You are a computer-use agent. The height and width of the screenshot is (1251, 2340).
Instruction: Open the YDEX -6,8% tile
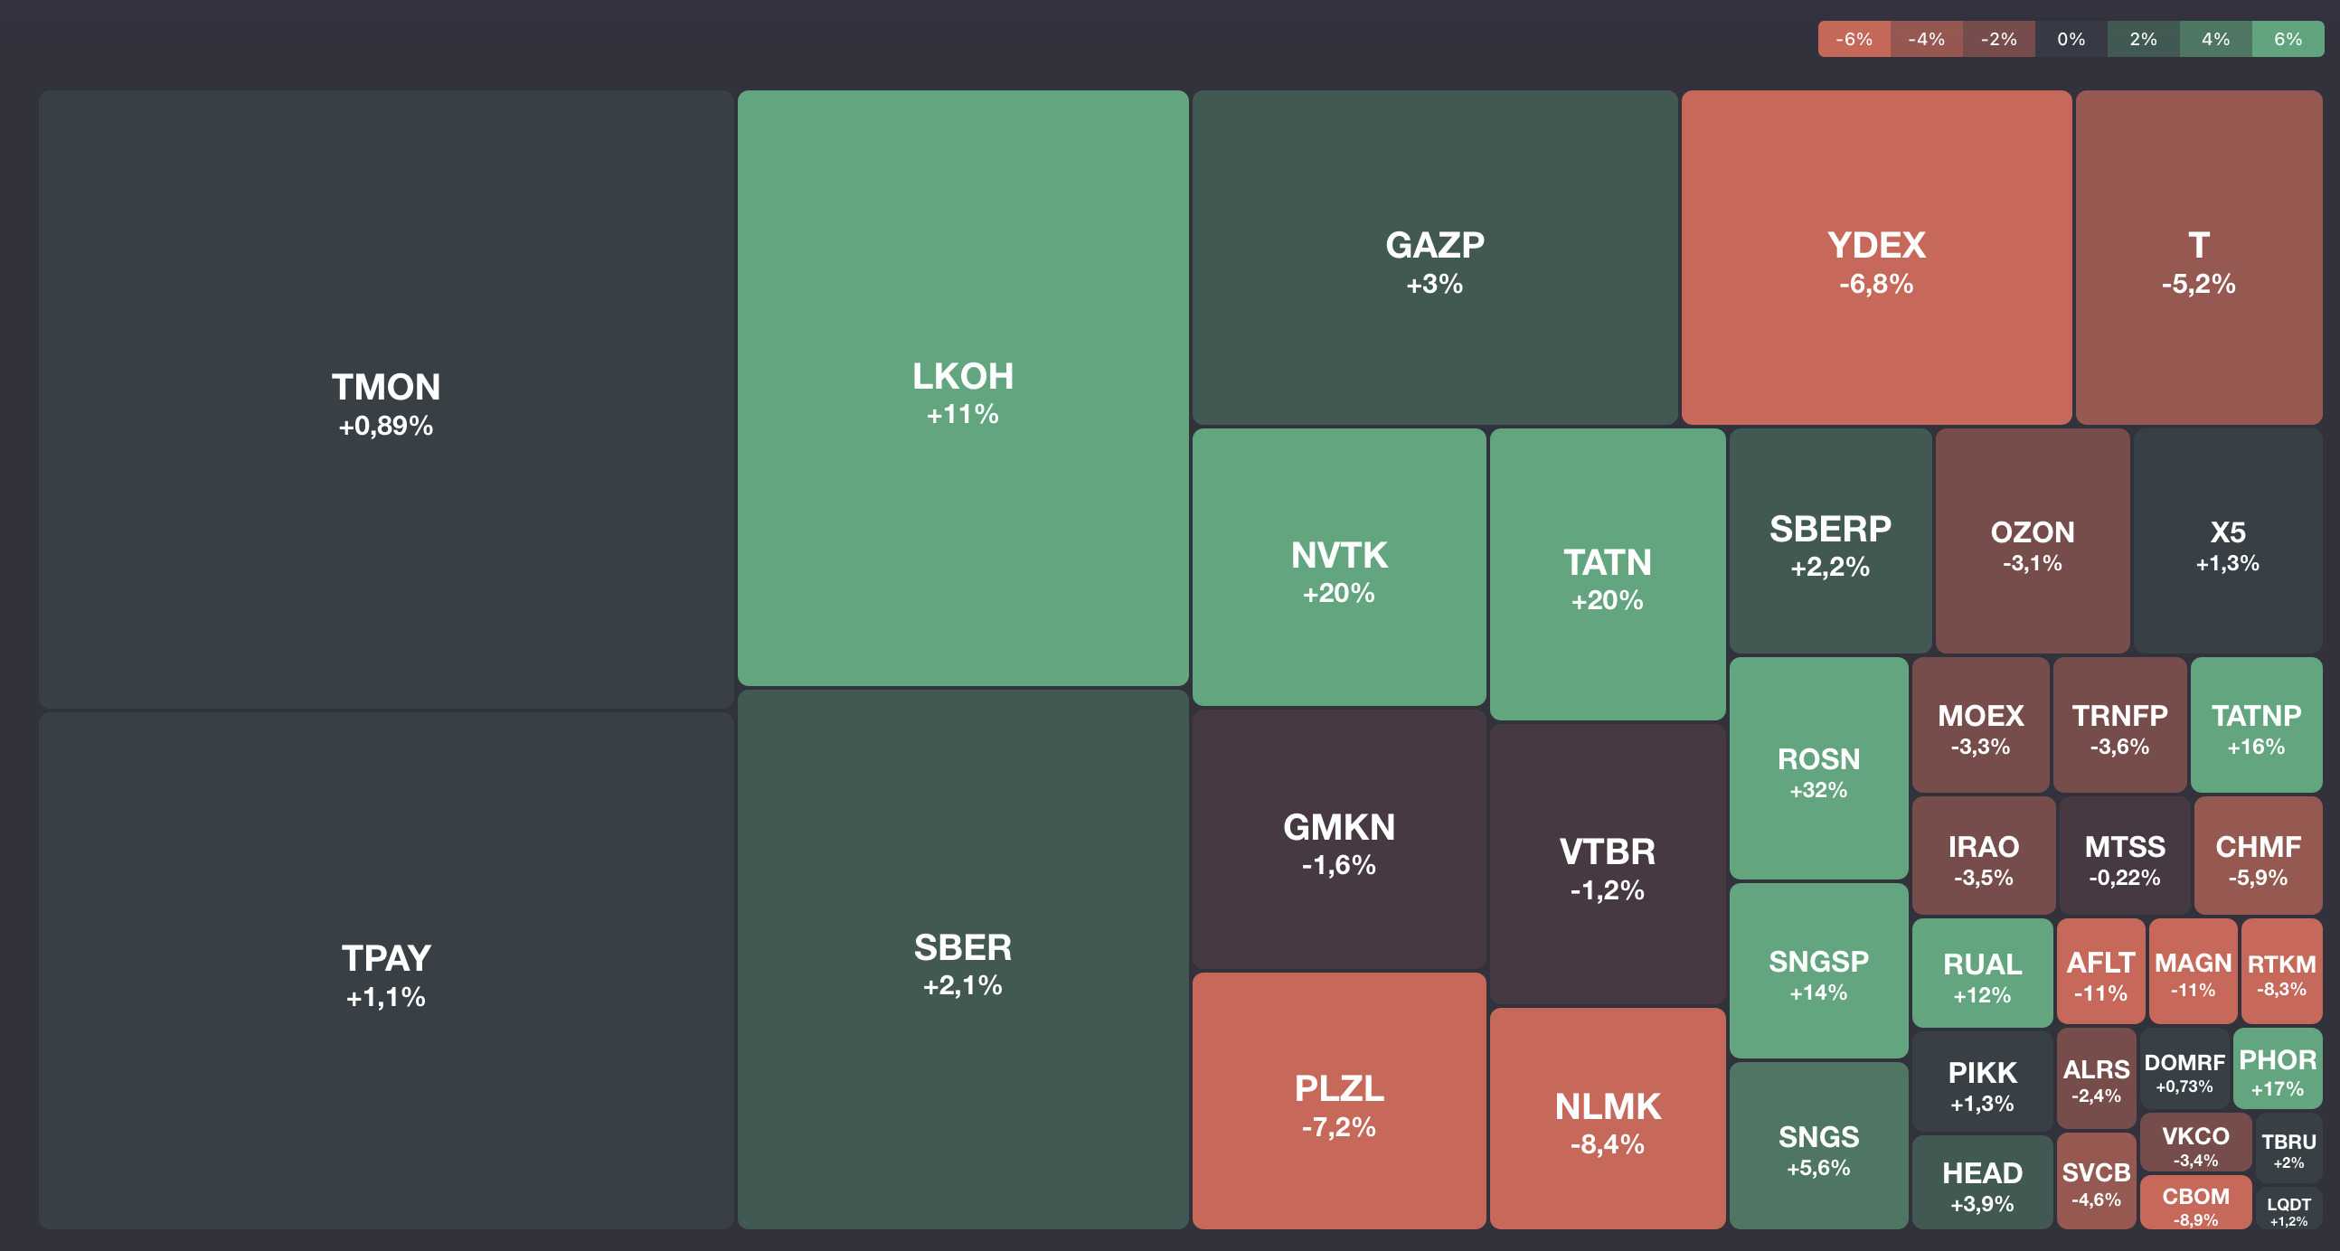(1876, 258)
